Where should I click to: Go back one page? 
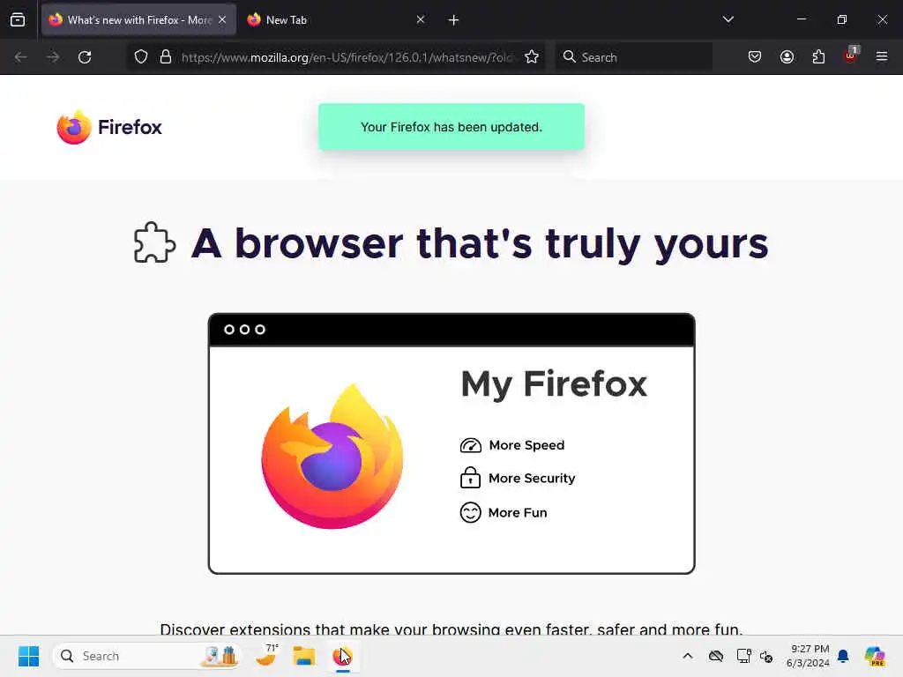(x=21, y=57)
